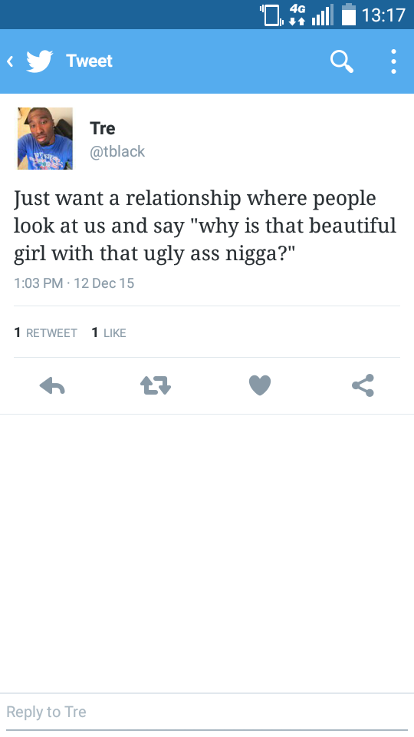This screenshot has height=737, width=414.
Task: Tap the tweet timestamp 1:03 PM
Action: pos(38,283)
